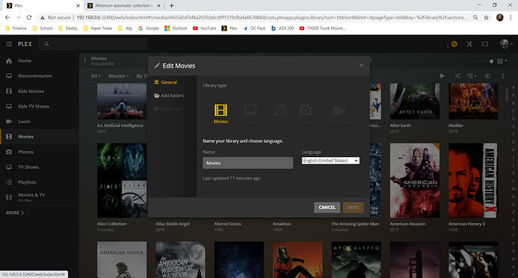
Task: Click the sync download icon
Action: pos(488,76)
